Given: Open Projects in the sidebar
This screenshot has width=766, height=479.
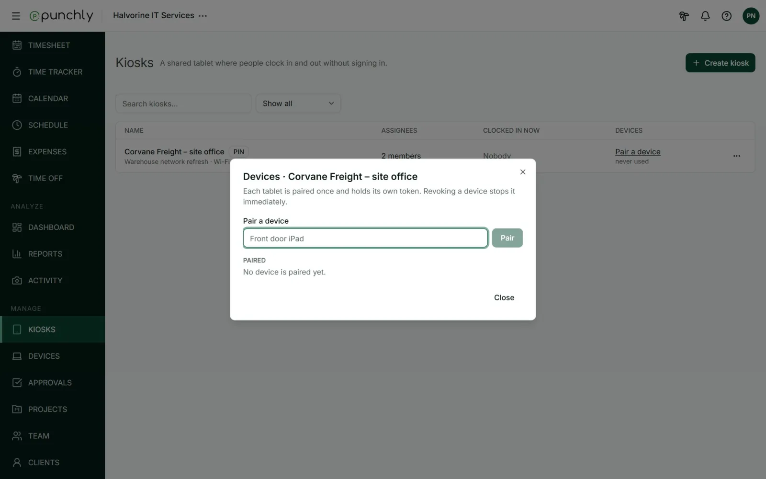Looking at the screenshot, I should click(52, 409).
